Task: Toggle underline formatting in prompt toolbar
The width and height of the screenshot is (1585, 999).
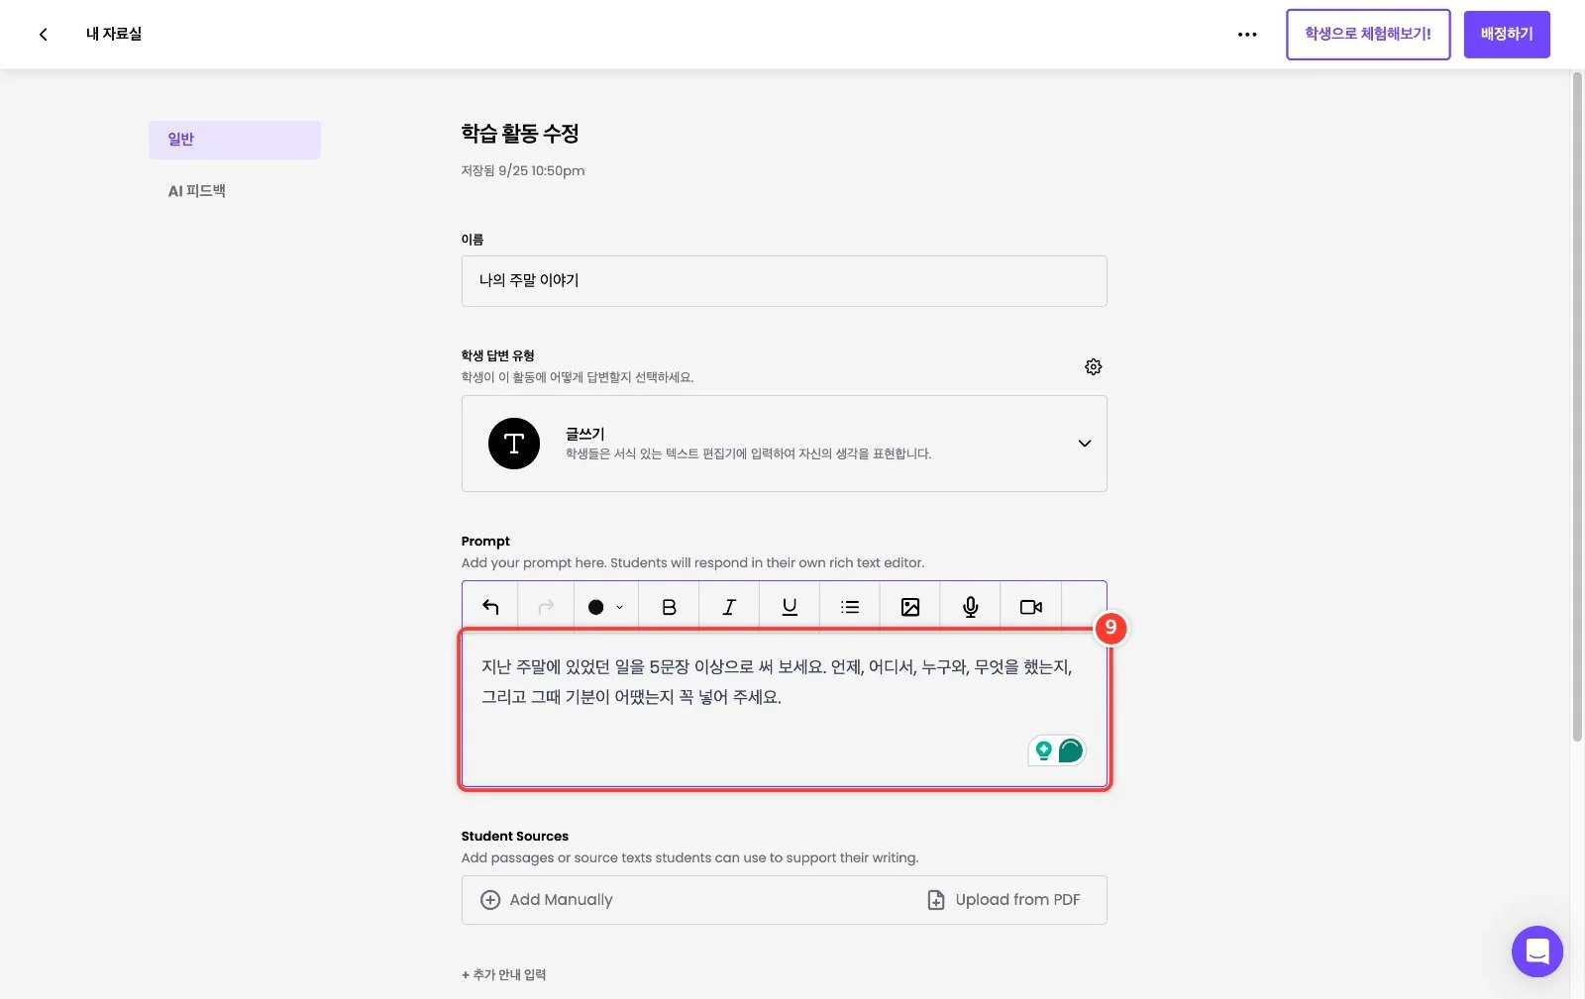Action: [790, 607]
